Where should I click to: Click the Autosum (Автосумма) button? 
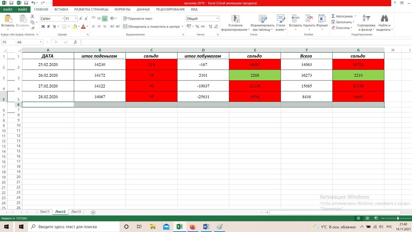(x=342, y=16)
